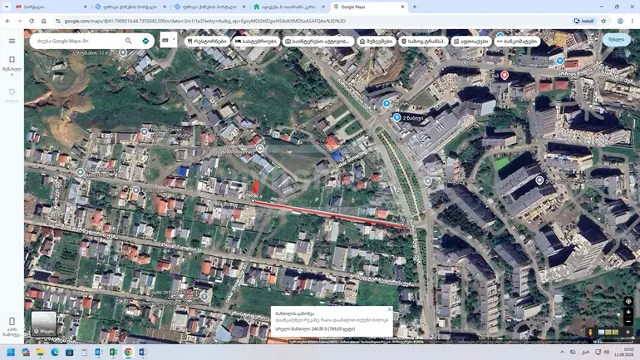
Task: Select the Hotels category chip with bed icon
Action: click(x=256, y=42)
